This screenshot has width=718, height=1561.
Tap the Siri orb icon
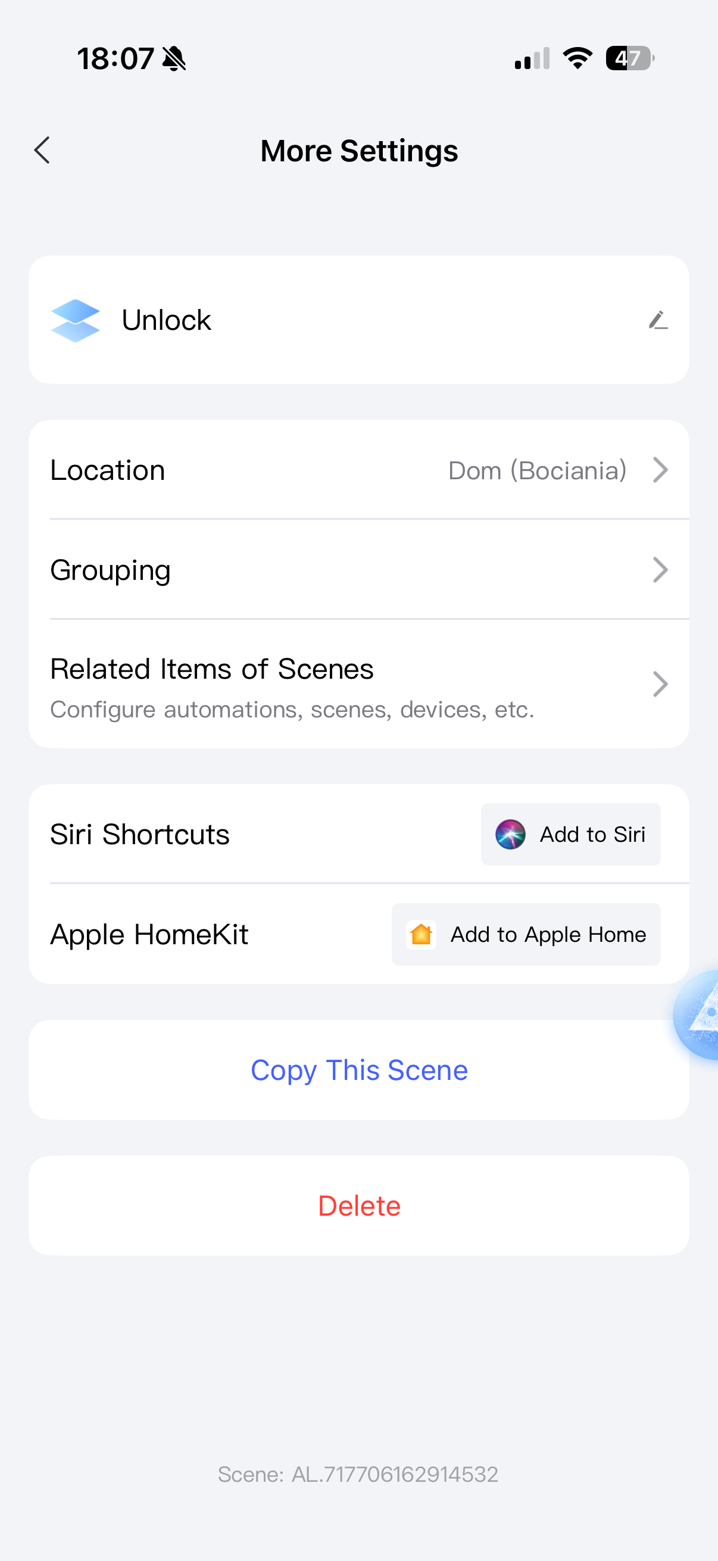pos(510,835)
